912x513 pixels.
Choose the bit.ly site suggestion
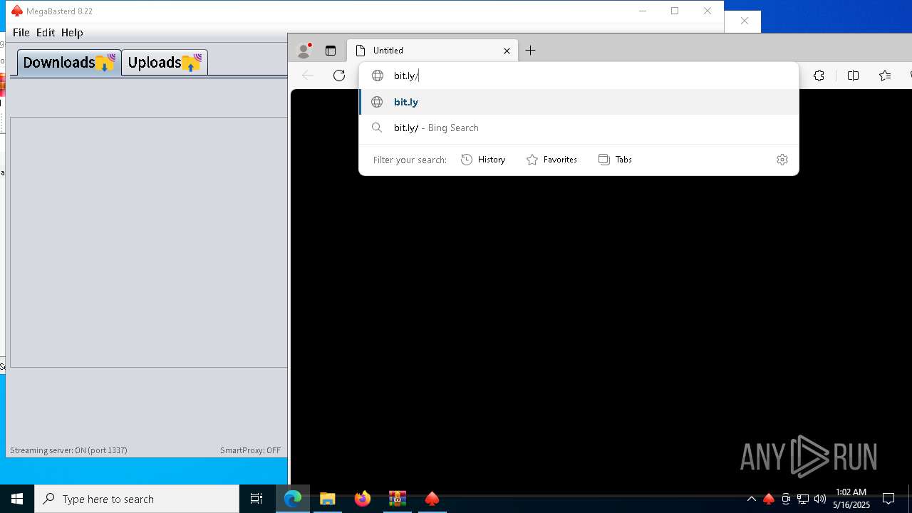[579, 102]
